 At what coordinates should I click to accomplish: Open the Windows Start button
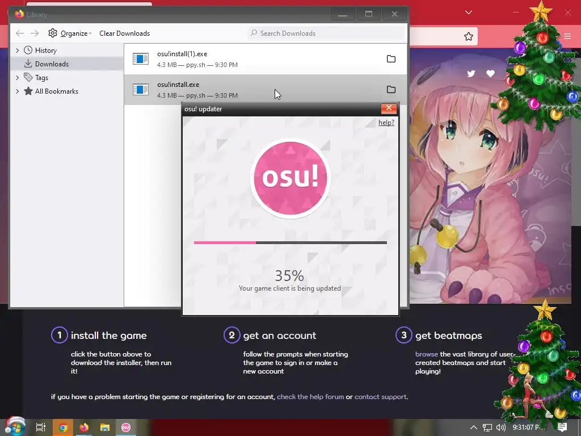coord(14,427)
